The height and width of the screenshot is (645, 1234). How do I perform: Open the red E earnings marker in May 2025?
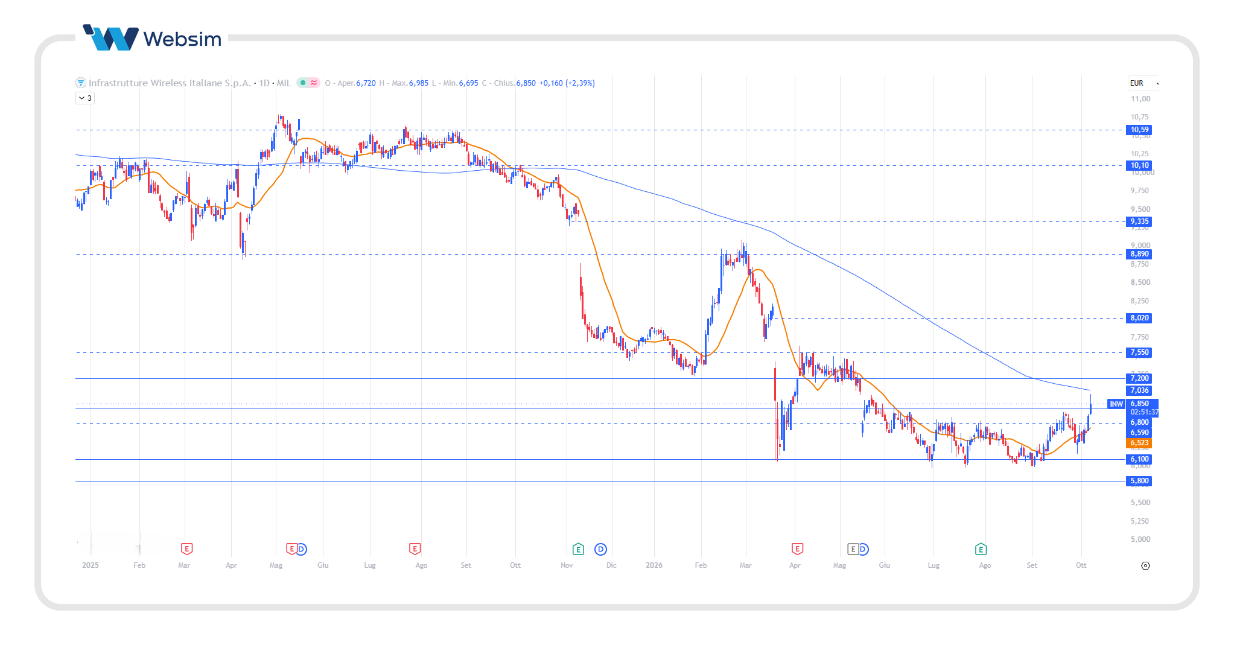pos(291,548)
